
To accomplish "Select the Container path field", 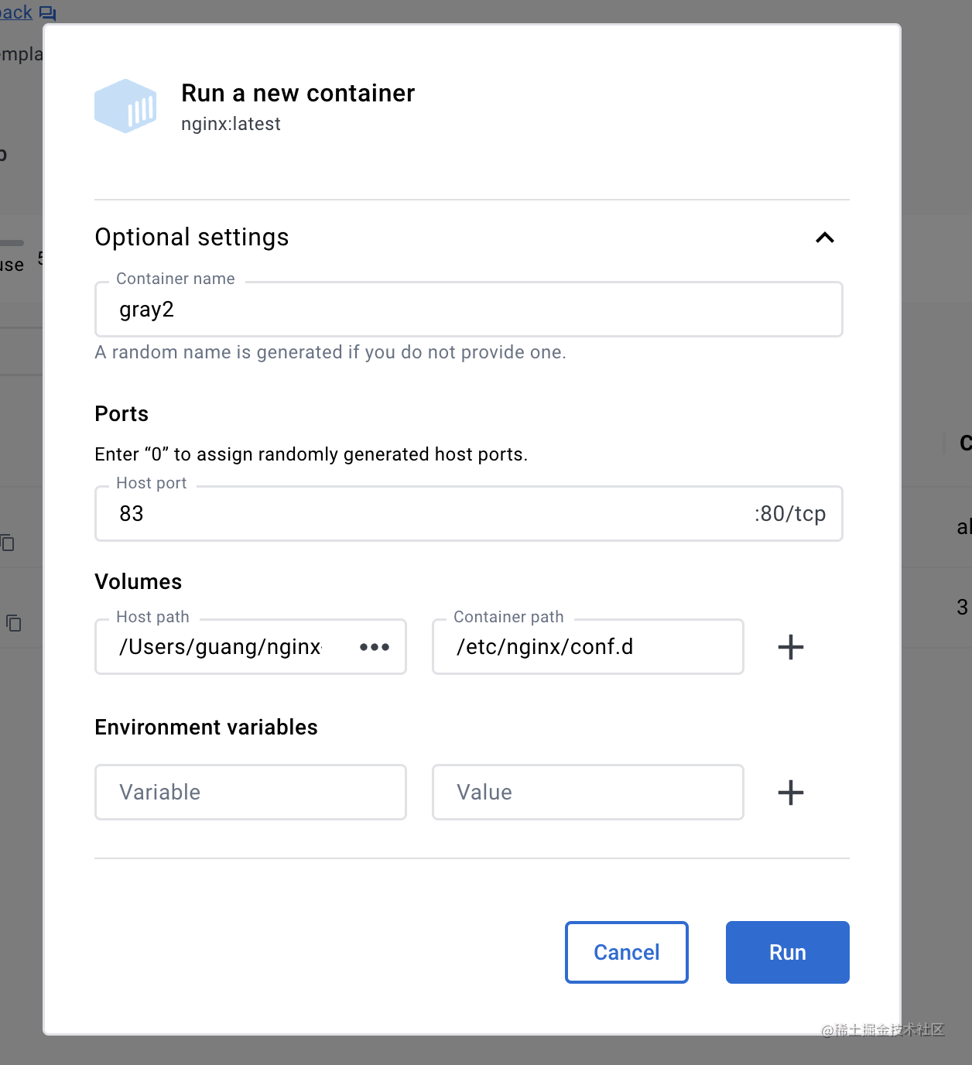I will pyautogui.click(x=587, y=647).
